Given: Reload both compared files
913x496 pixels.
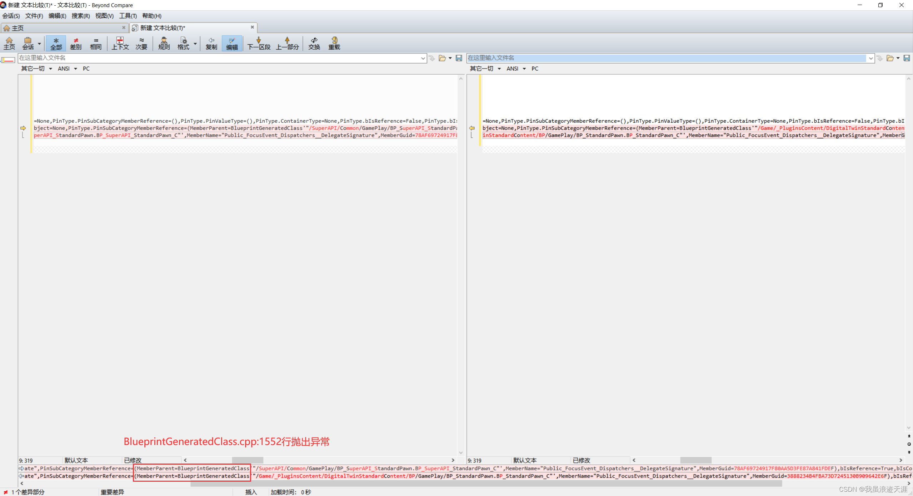Looking at the screenshot, I should pyautogui.click(x=334, y=43).
